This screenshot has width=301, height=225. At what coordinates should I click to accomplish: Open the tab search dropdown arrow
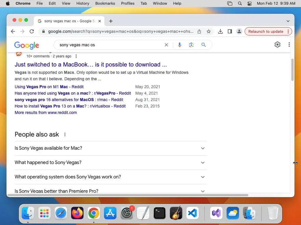pyautogui.click(x=288, y=21)
